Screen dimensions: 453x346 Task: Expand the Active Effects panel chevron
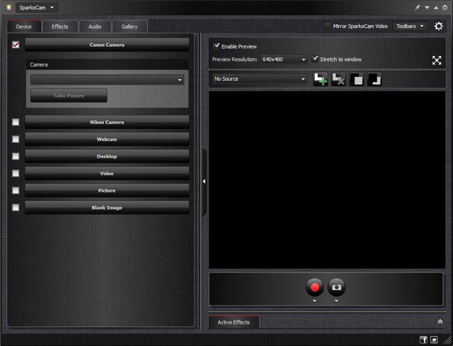tap(440, 322)
